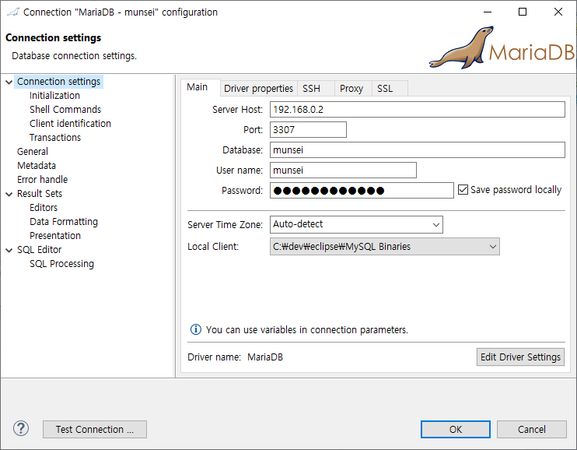This screenshot has width=577, height=450.
Task: Select Client identification in the tree
Action: tap(70, 124)
